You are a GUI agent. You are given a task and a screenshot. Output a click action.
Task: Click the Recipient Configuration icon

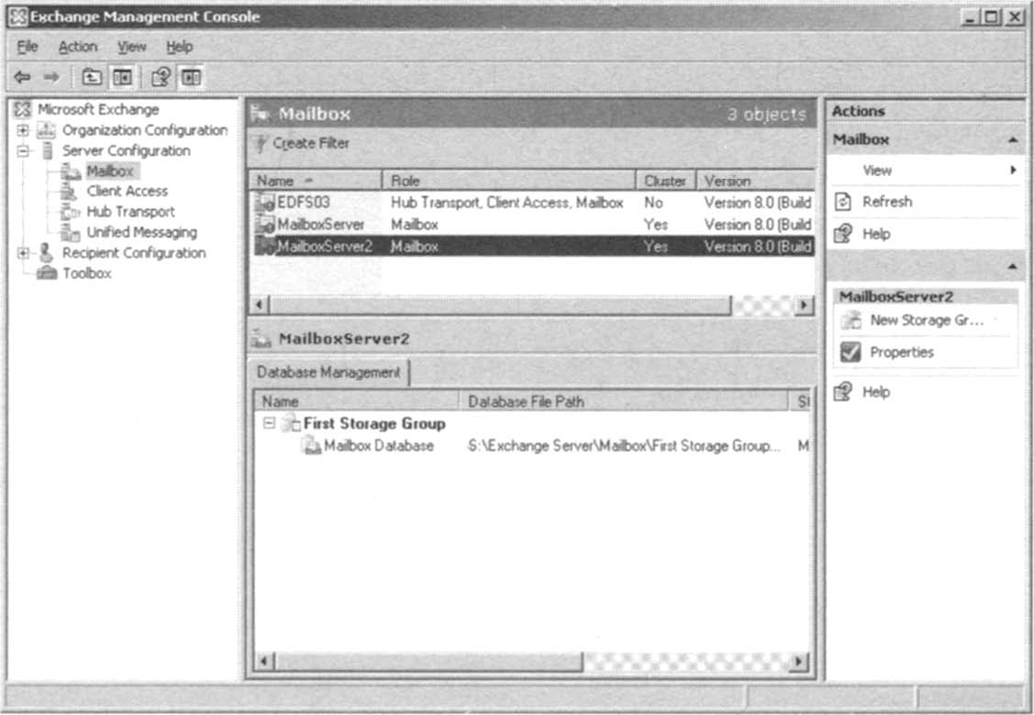[x=46, y=252]
